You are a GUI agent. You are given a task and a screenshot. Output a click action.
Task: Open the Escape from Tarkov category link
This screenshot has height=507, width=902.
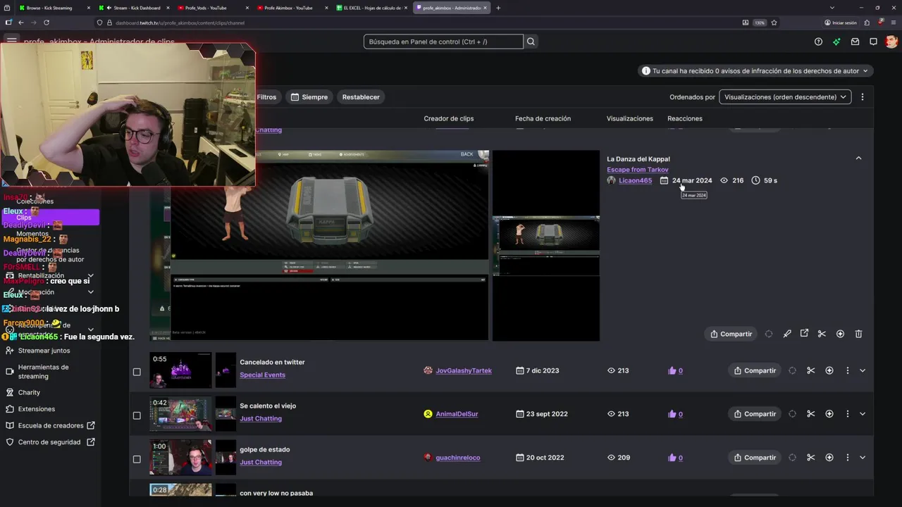[638, 170]
